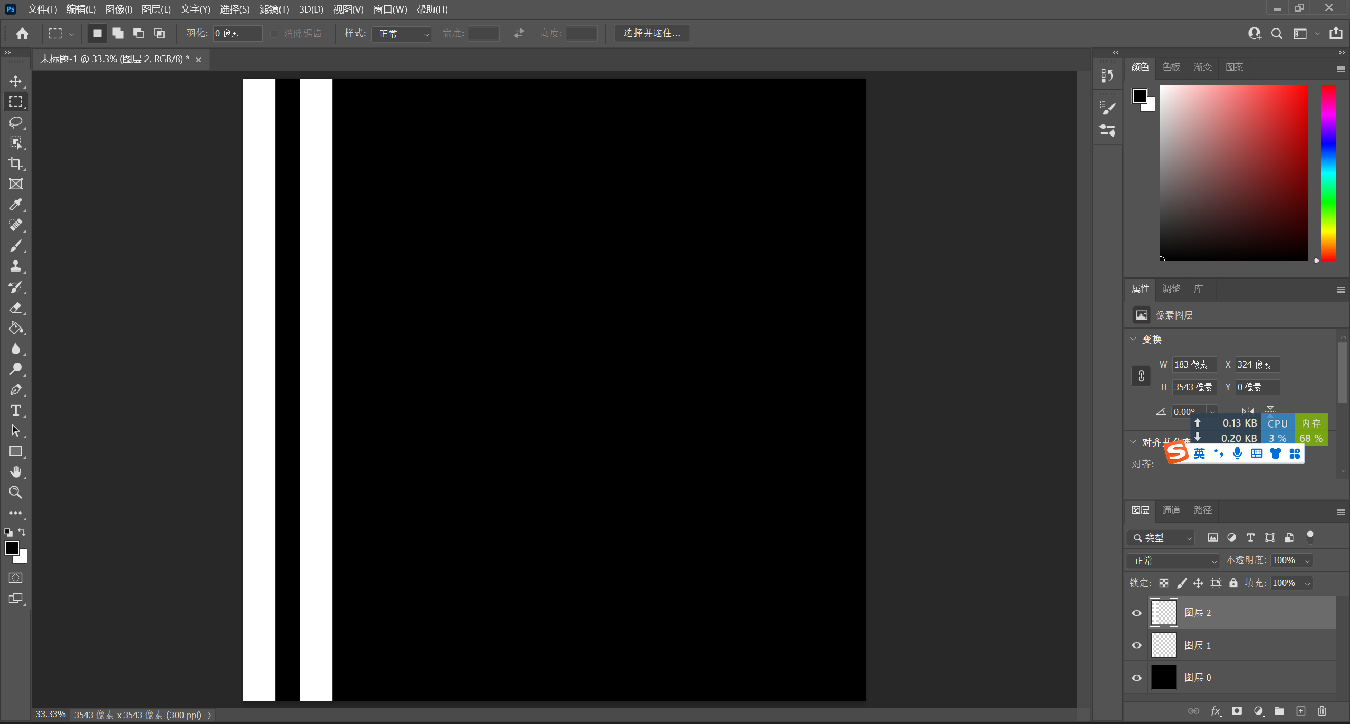The image size is (1350, 724).
Task: Hide 图层 1 layer visibility
Action: (1136, 645)
